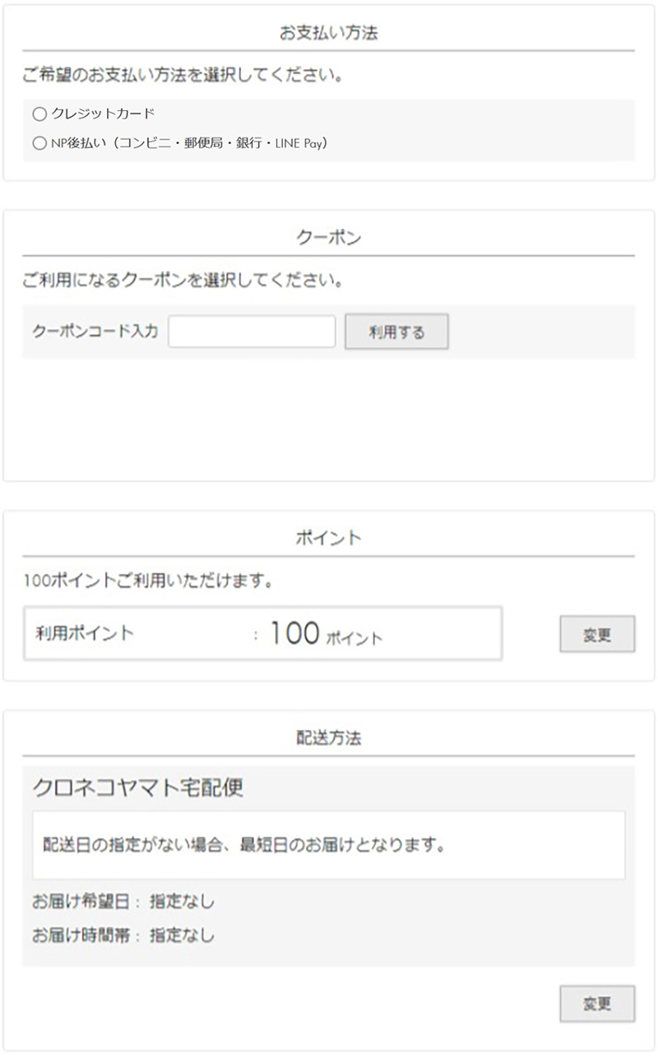658x1058 pixels.
Task: Click the ポイント section heading
Action: (x=328, y=538)
